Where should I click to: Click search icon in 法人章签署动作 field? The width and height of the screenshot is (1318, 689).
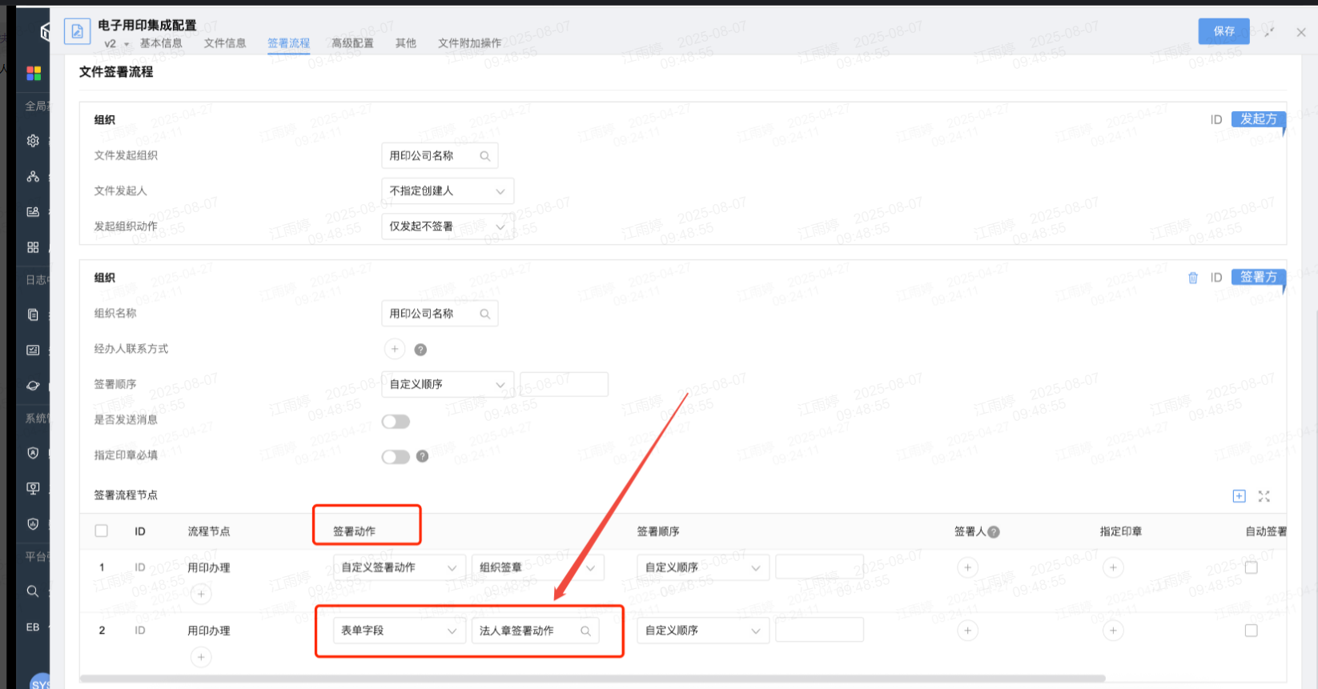pos(585,631)
